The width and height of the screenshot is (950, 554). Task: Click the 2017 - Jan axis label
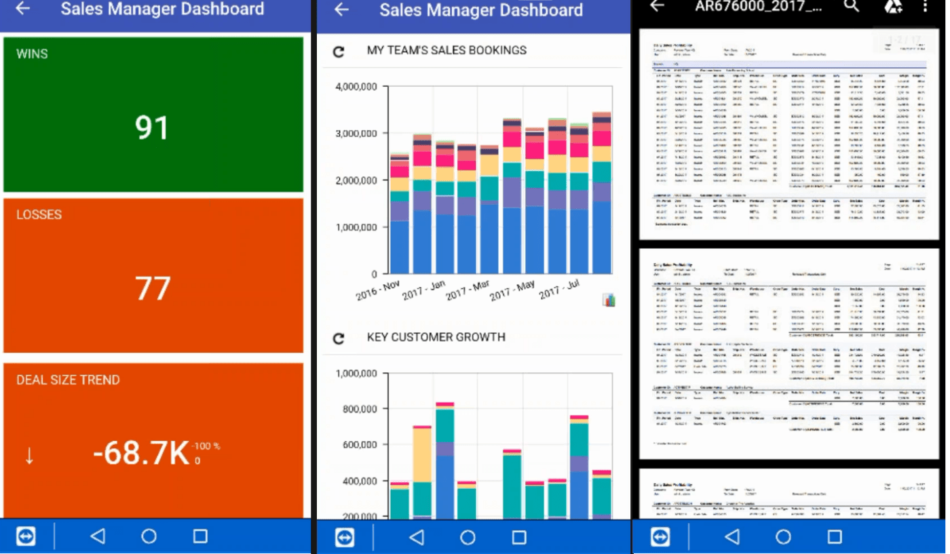point(423,290)
